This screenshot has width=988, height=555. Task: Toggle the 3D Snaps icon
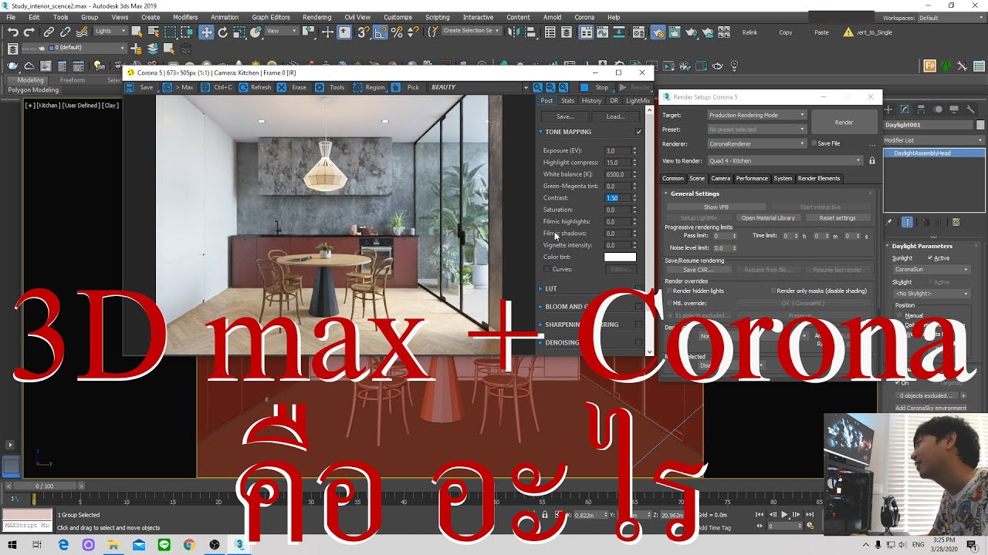[363, 32]
